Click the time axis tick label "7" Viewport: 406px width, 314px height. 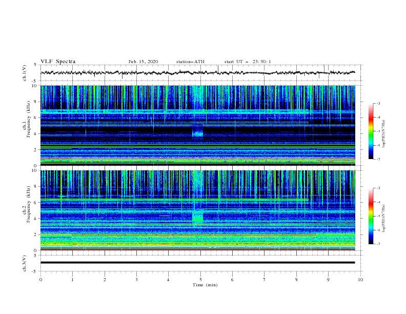coord(265,280)
